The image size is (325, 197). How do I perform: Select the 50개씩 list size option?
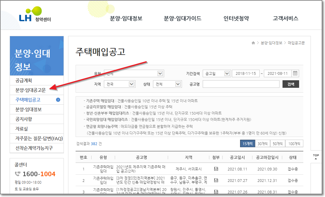(x=277, y=143)
